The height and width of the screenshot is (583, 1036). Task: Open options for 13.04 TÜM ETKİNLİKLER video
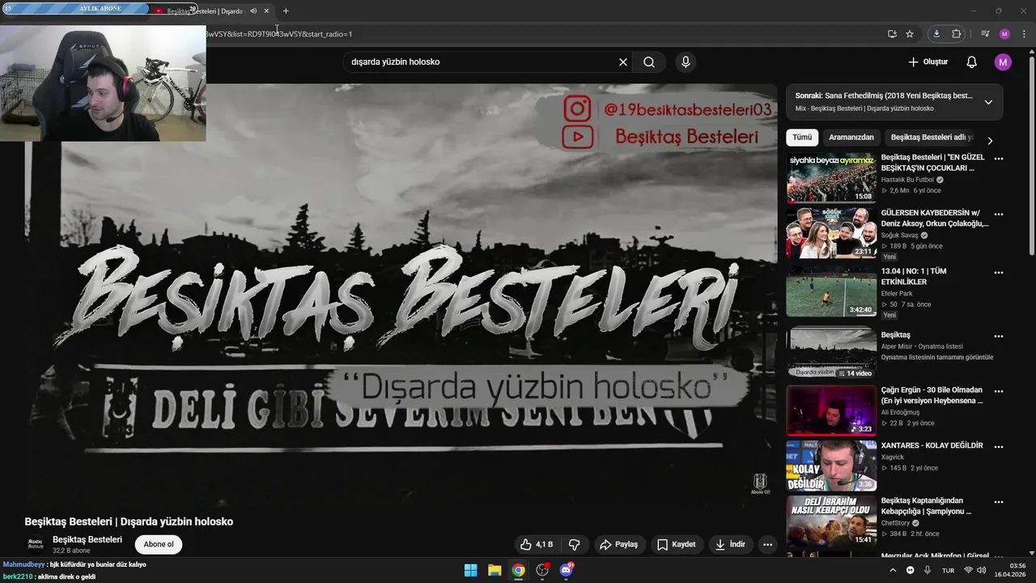tap(999, 271)
